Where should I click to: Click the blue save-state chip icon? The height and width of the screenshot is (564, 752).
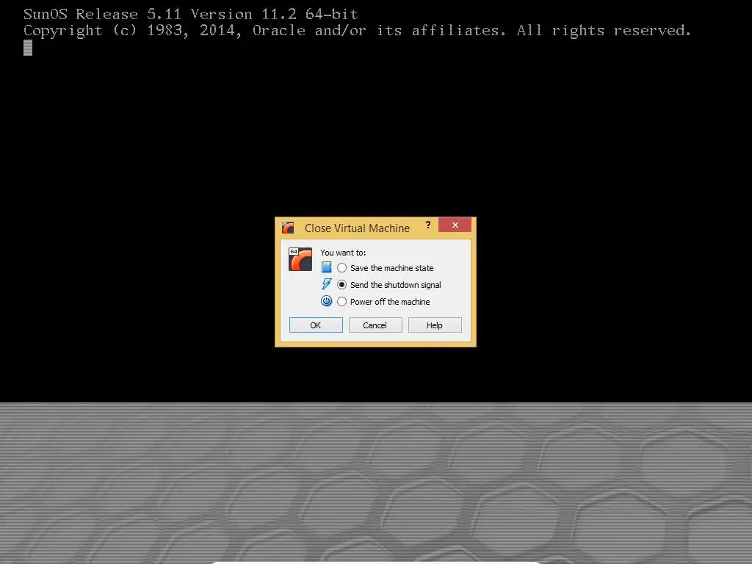click(x=326, y=267)
